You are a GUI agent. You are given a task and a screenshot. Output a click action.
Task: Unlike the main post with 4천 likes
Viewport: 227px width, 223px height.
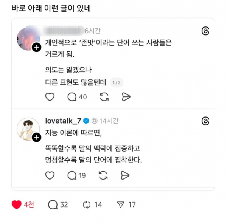pos(17,205)
